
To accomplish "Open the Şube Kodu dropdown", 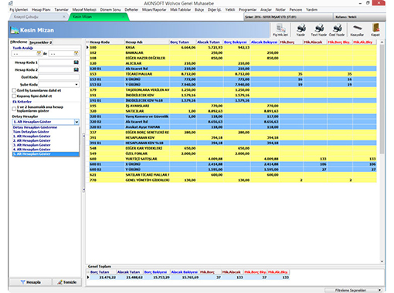I will coord(76,85).
